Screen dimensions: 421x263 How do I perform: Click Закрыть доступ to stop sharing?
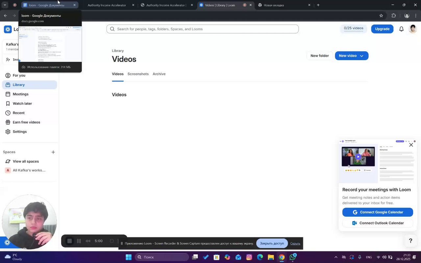pyautogui.click(x=272, y=243)
